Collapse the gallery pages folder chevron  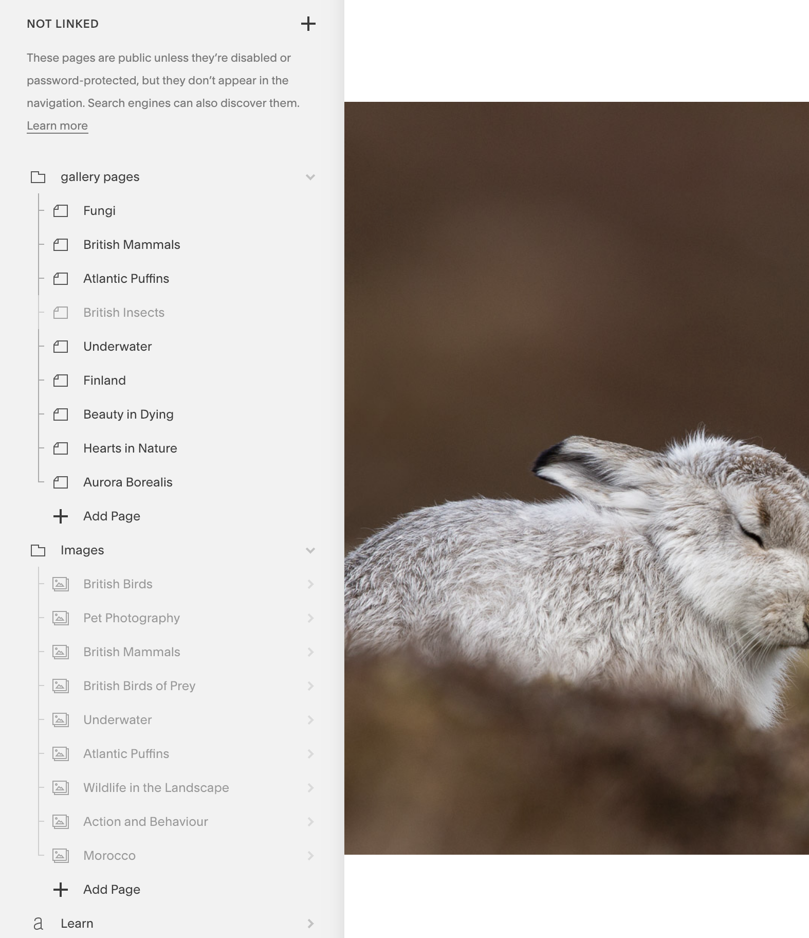(x=310, y=177)
